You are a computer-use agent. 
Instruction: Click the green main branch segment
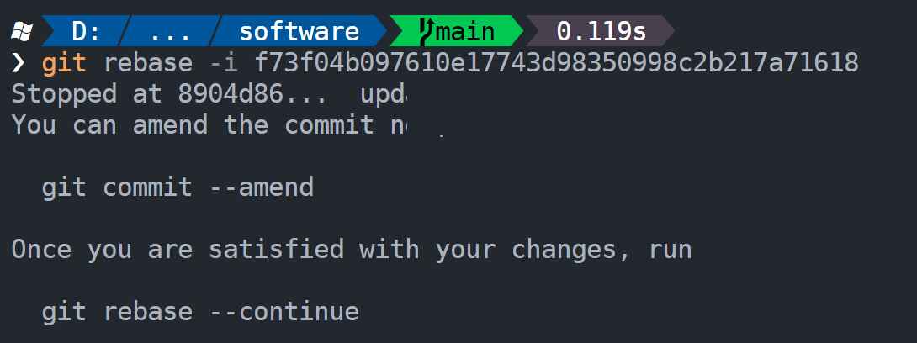(456, 31)
